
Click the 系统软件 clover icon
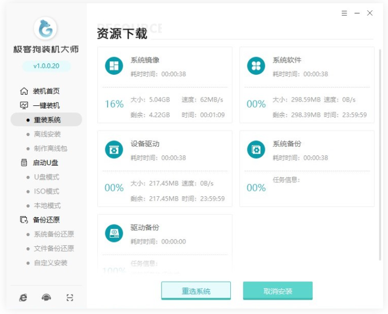256,66
